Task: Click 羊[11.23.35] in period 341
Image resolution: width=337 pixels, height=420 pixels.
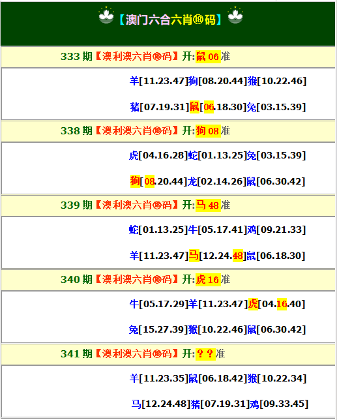Action: pyautogui.click(x=159, y=378)
